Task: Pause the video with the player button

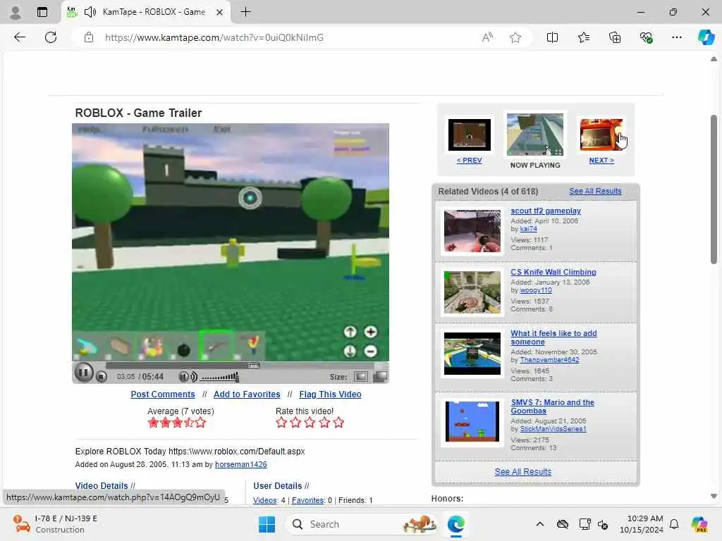Action: (x=84, y=372)
